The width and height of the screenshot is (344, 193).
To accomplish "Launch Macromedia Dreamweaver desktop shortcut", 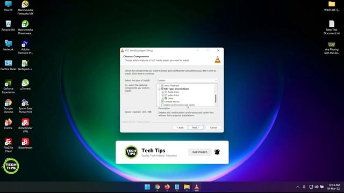I will click(25, 27).
